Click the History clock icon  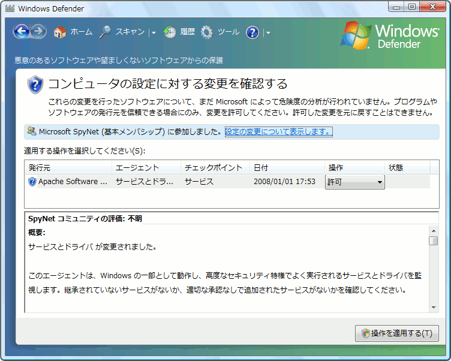pyautogui.click(x=170, y=32)
